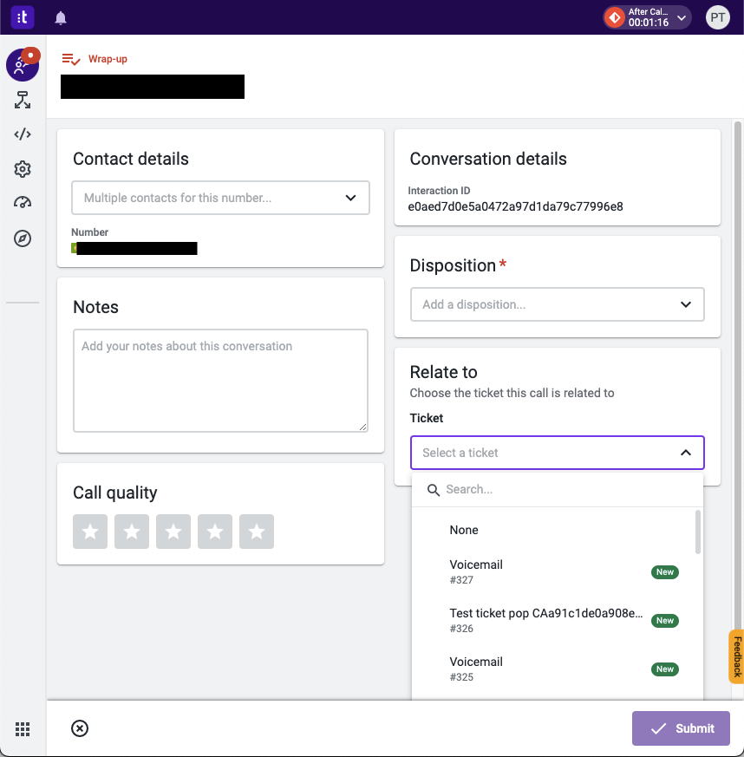Rate call quality four stars

coord(215,532)
